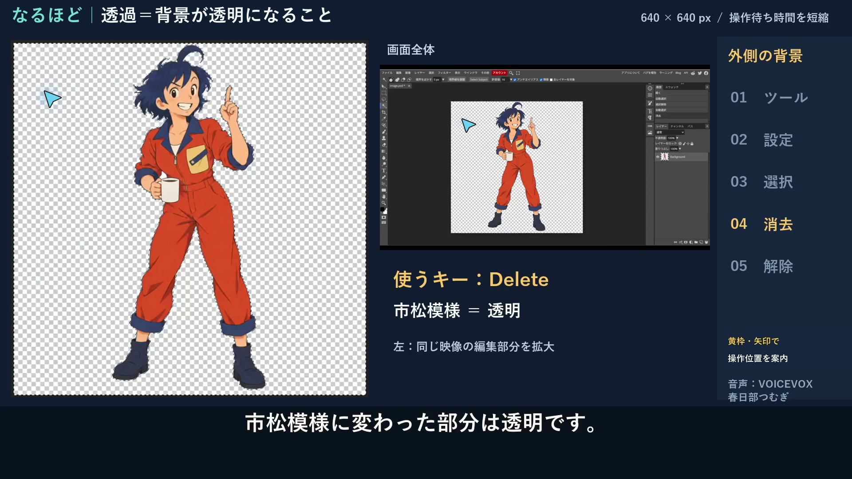Open the Layers panel options menu

click(x=707, y=126)
